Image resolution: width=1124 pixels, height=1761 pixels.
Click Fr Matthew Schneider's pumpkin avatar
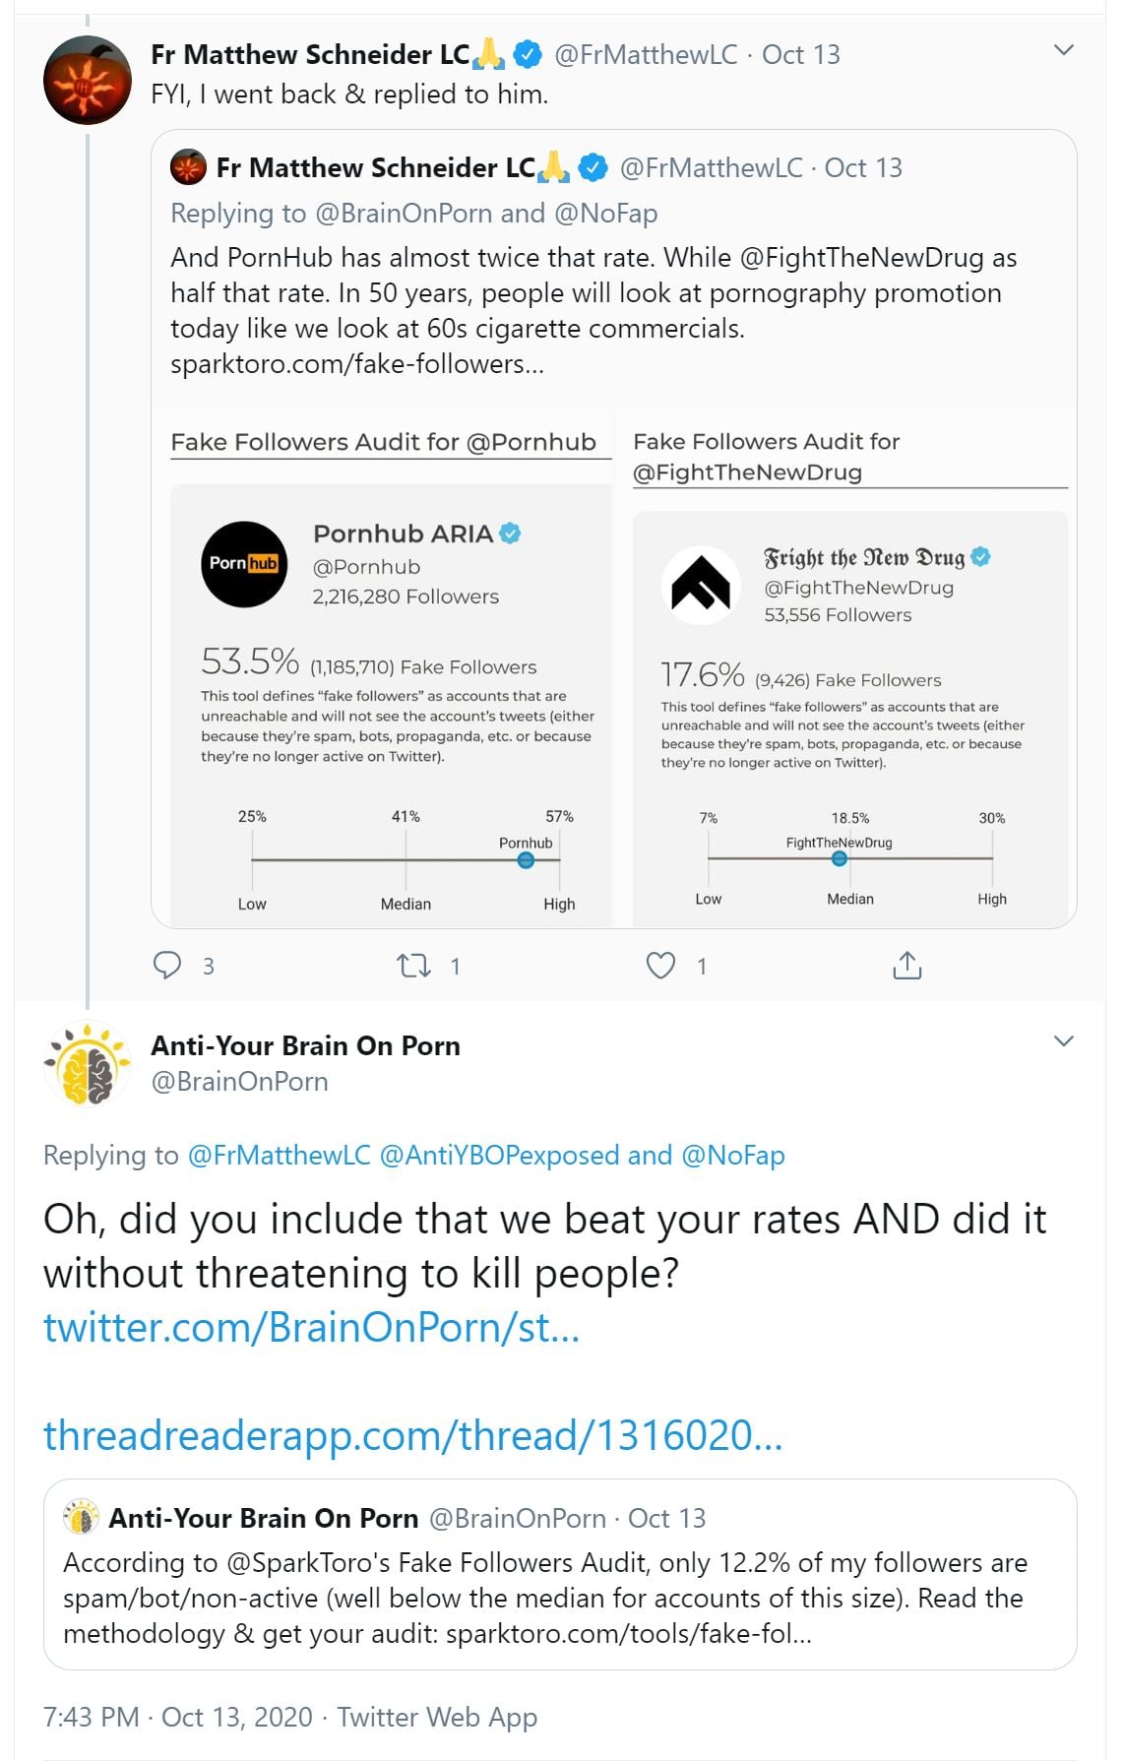[88, 81]
